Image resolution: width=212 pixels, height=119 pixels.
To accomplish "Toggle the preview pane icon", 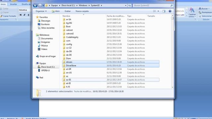I will (x=164, y=11).
